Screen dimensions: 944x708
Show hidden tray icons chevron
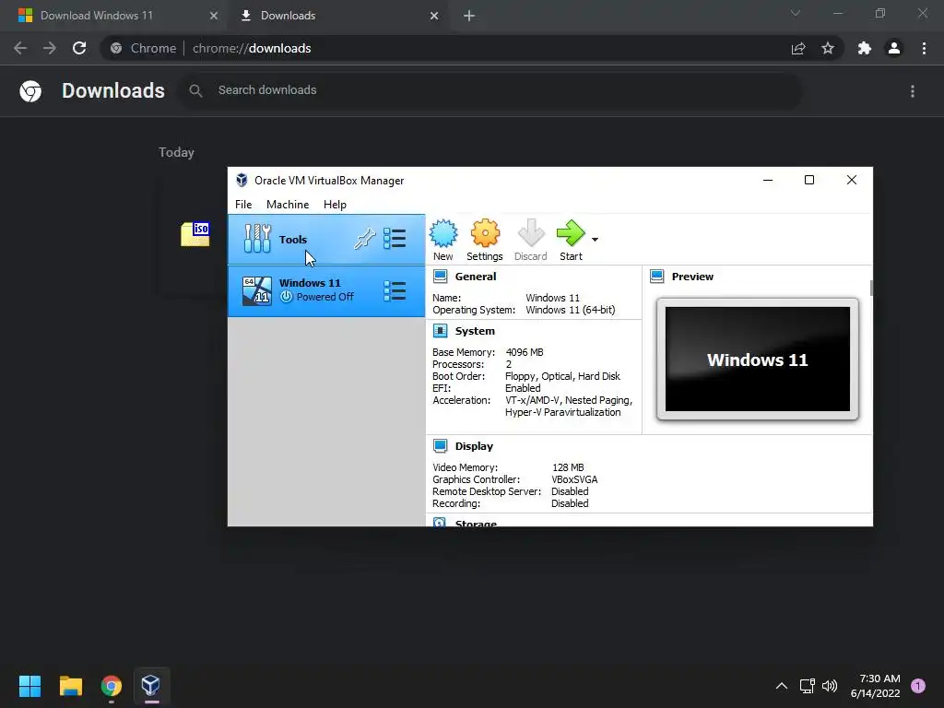[x=782, y=685]
